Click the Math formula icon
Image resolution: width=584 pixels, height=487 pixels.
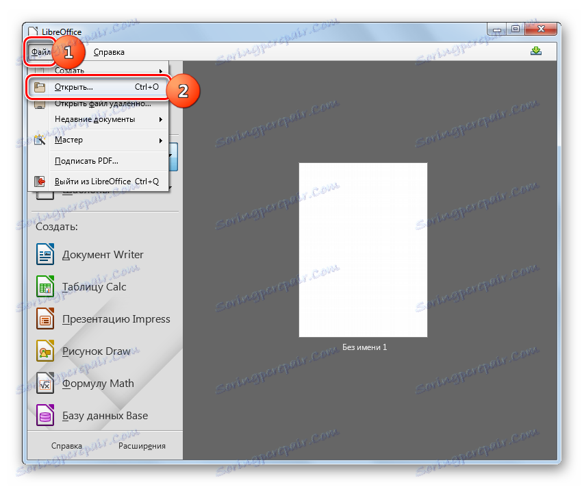[x=45, y=383]
